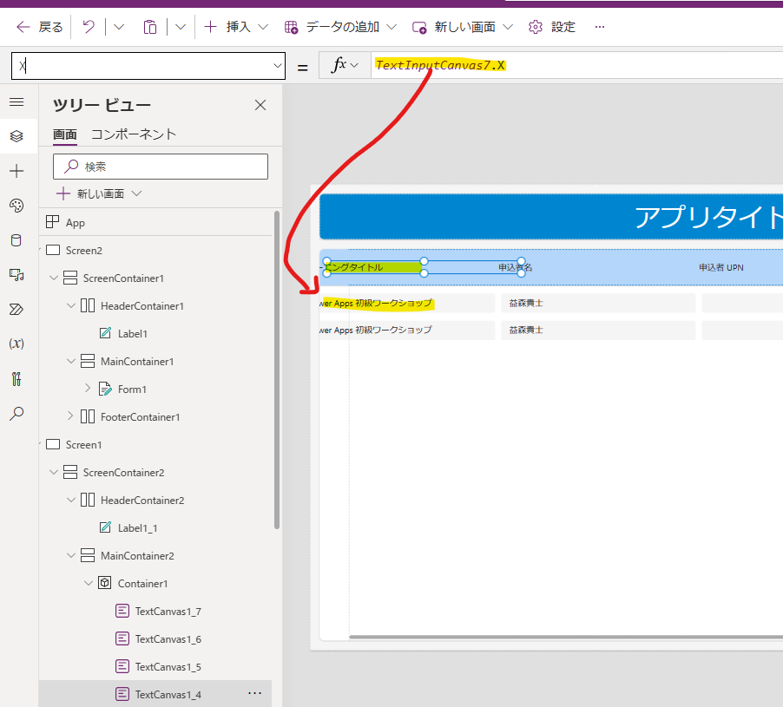Select Screen2 in the tree
The image size is (783, 707).
coord(83,251)
